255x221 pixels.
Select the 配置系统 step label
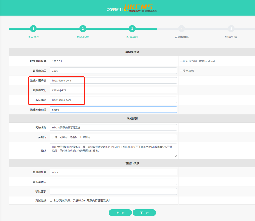tap(132, 37)
